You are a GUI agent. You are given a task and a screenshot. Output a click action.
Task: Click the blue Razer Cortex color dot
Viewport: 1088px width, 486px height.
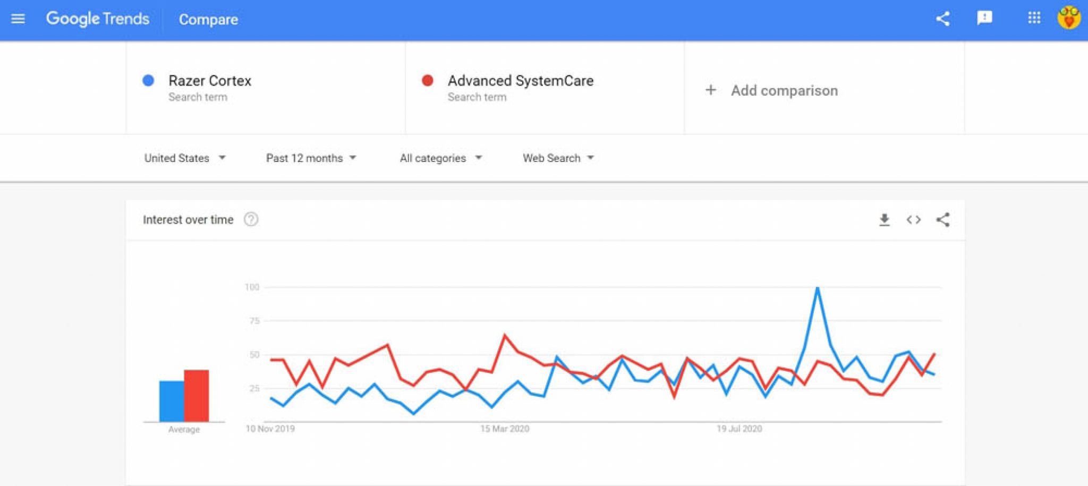click(x=148, y=80)
